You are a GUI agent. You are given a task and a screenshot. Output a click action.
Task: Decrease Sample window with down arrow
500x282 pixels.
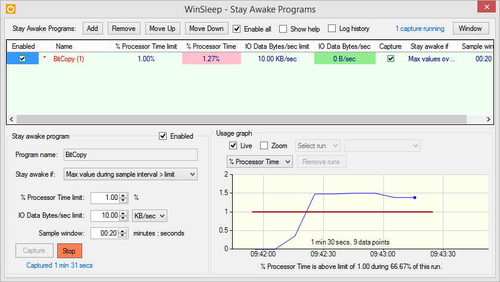click(123, 236)
